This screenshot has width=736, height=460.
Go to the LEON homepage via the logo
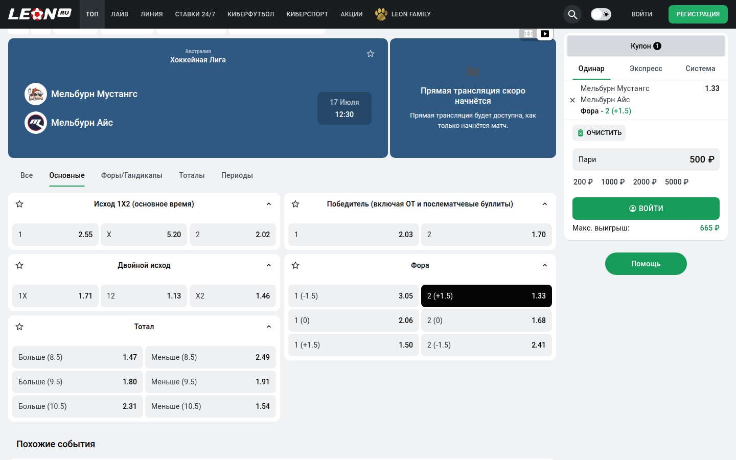pyautogui.click(x=40, y=14)
